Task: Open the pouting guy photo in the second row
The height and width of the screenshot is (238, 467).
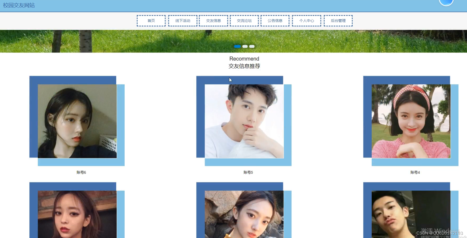Action: pyautogui.click(x=411, y=214)
